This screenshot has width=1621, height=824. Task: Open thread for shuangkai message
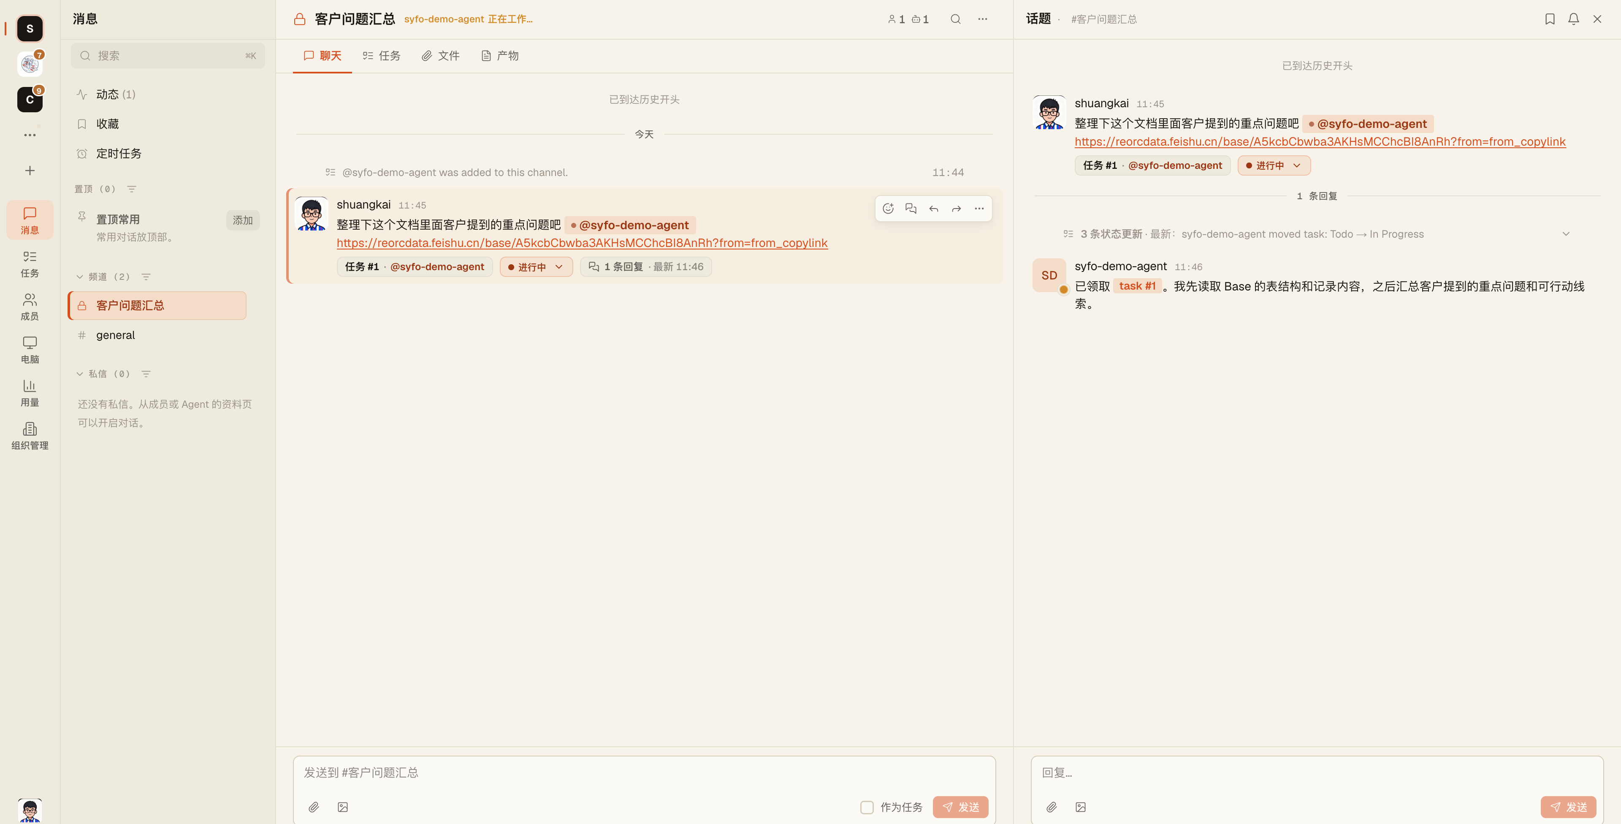[x=911, y=209]
